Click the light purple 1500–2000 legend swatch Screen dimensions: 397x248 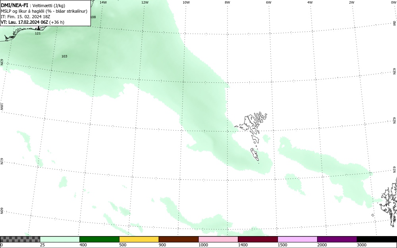click(x=297, y=239)
